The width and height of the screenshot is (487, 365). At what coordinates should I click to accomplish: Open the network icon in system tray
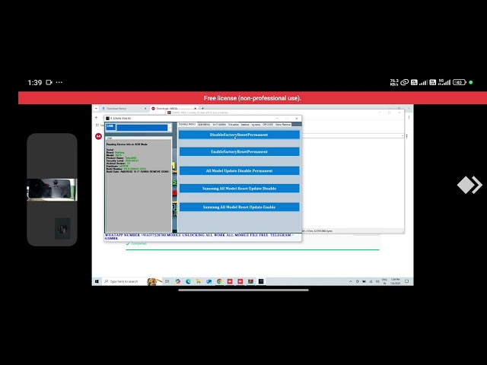tap(371, 281)
